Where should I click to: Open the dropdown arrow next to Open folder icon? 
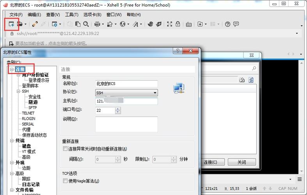tap(25, 24)
